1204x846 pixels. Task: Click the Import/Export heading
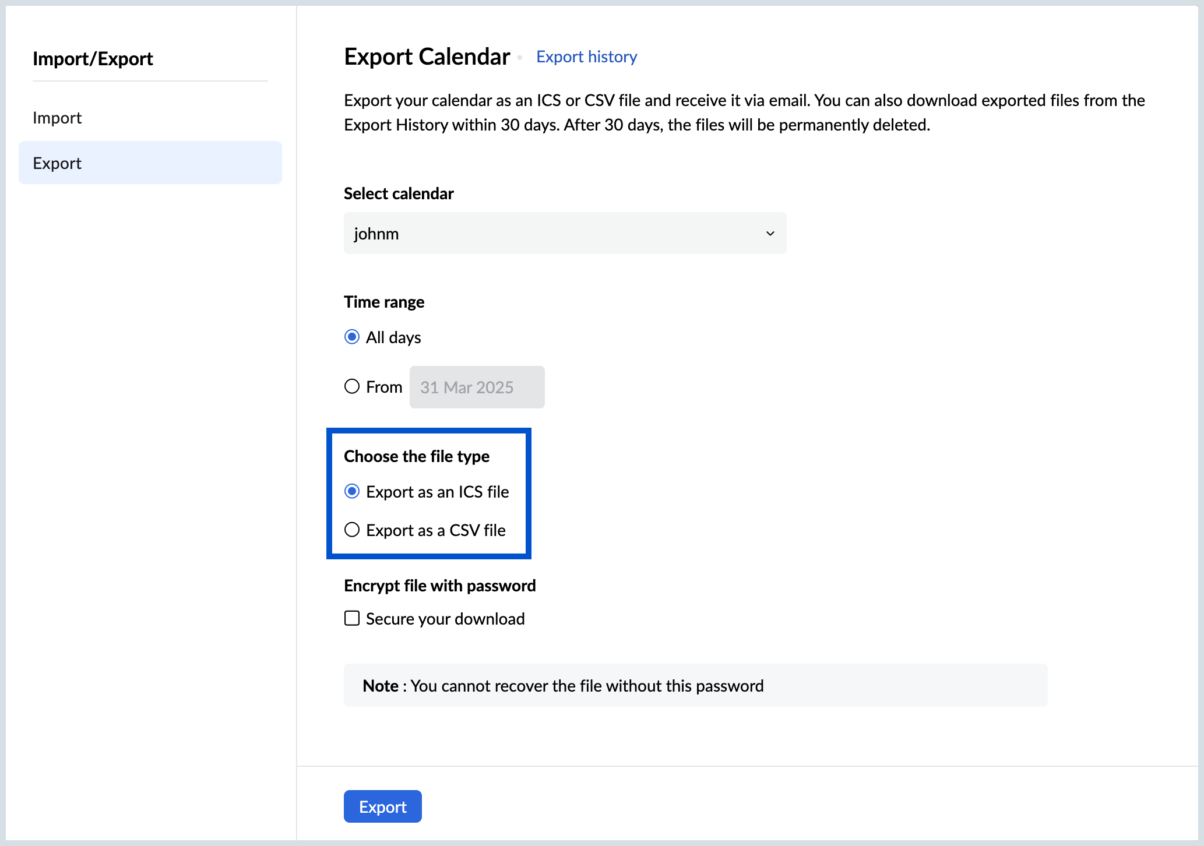(93, 58)
